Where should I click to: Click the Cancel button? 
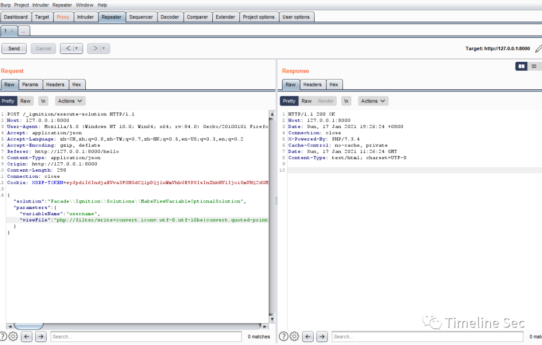pos(43,48)
